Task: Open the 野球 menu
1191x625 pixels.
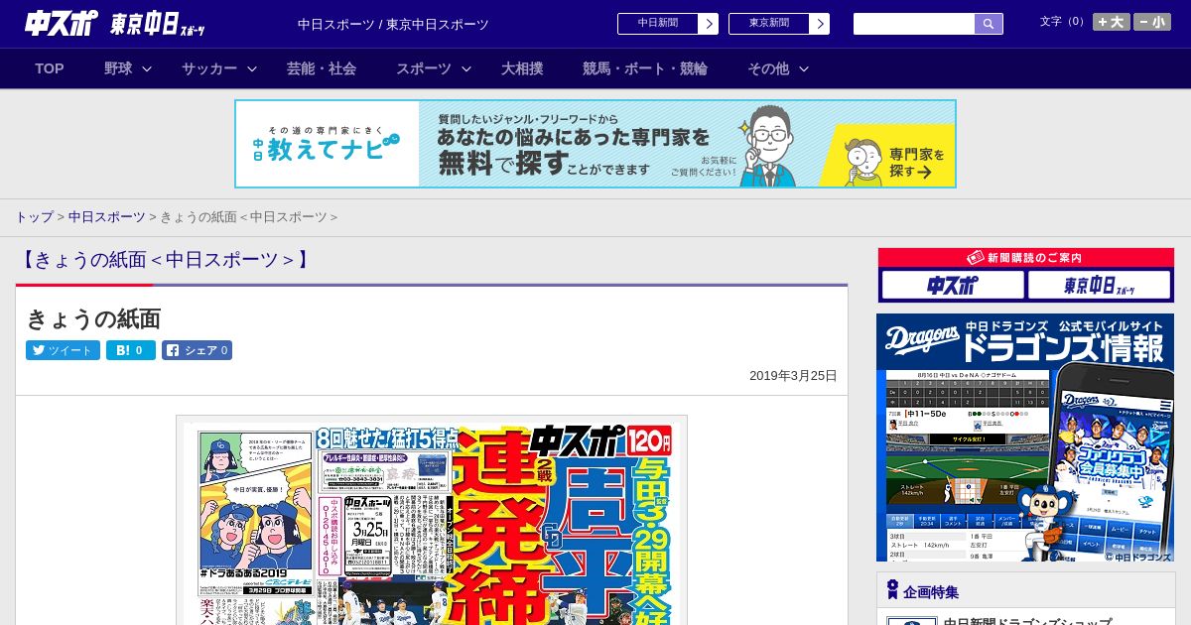Action: coord(118,68)
